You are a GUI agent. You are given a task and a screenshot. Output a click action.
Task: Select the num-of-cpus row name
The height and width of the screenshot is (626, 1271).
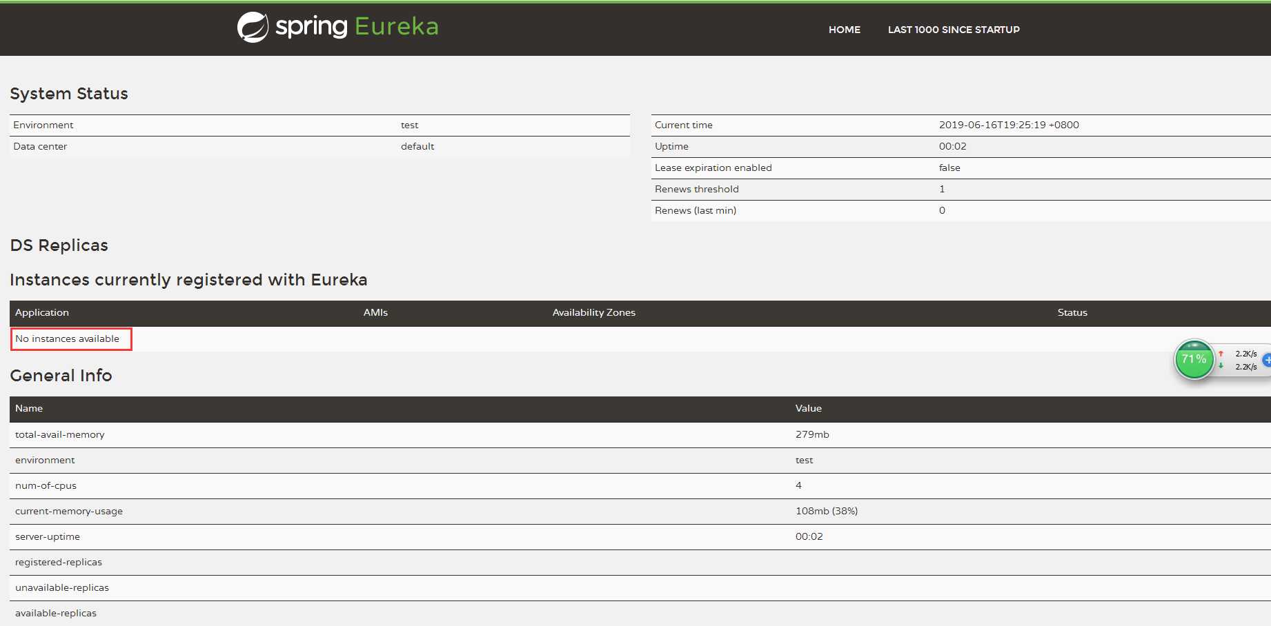tap(46, 485)
